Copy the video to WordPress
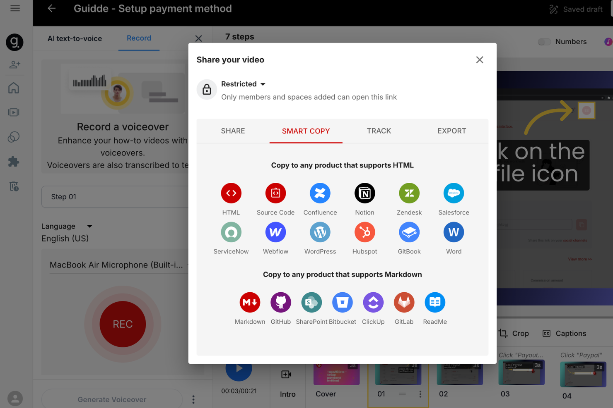613x408 pixels. (x=320, y=232)
